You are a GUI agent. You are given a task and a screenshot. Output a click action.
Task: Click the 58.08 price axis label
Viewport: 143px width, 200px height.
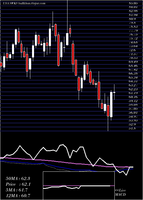(x=133, y=105)
